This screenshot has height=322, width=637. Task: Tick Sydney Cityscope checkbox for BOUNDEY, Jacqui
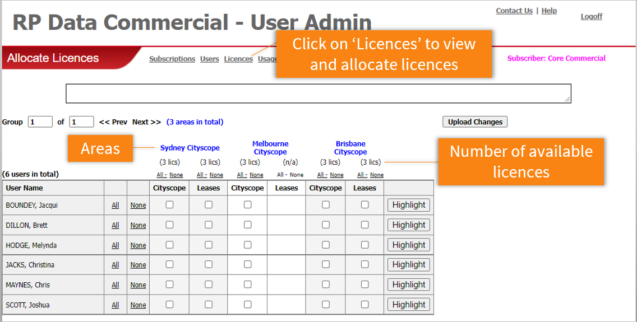[169, 205]
